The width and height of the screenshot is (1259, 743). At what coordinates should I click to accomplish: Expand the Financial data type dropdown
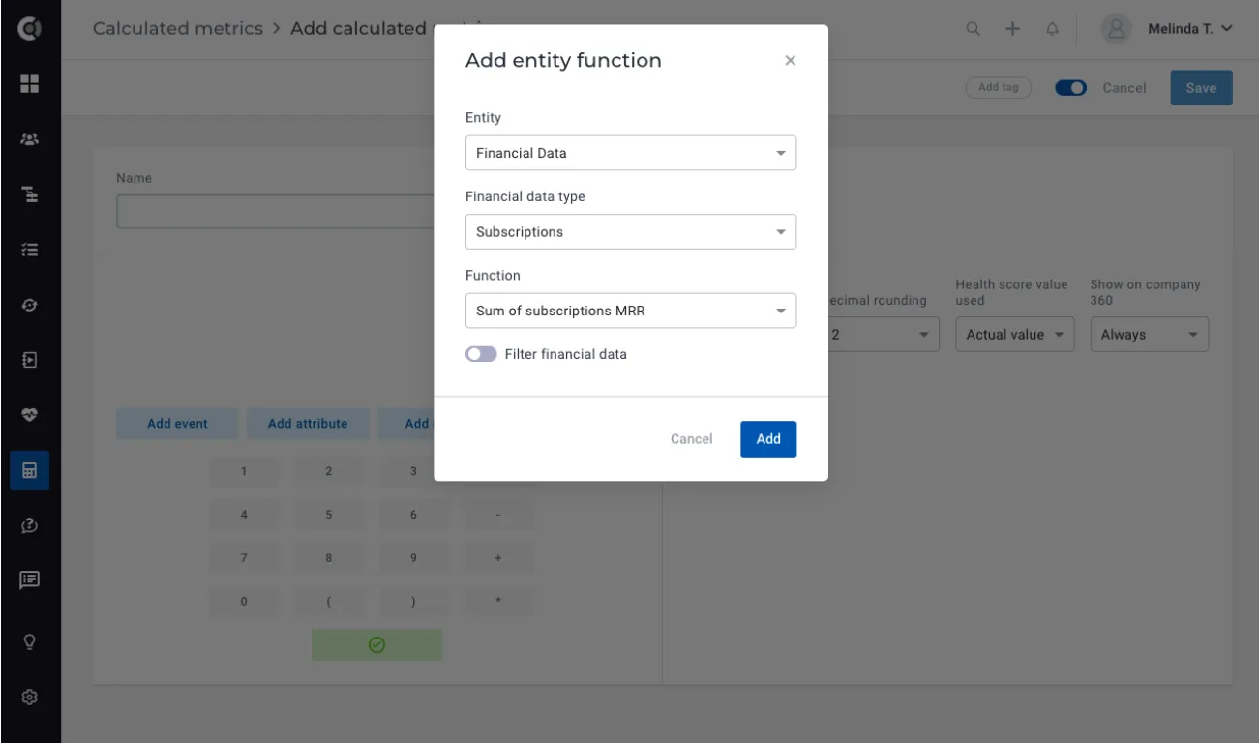pos(631,232)
